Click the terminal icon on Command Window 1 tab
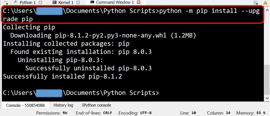The width and height of the screenshot is (270, 116). (x=92, y=2)
